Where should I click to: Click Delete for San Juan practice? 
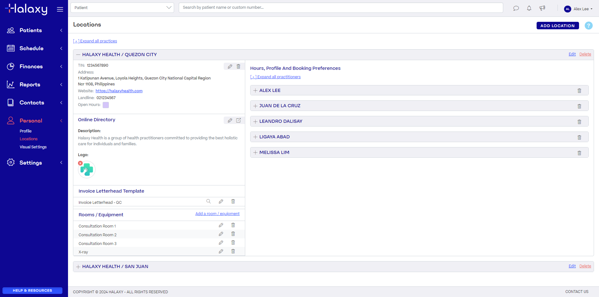click(x=585, y=266)
